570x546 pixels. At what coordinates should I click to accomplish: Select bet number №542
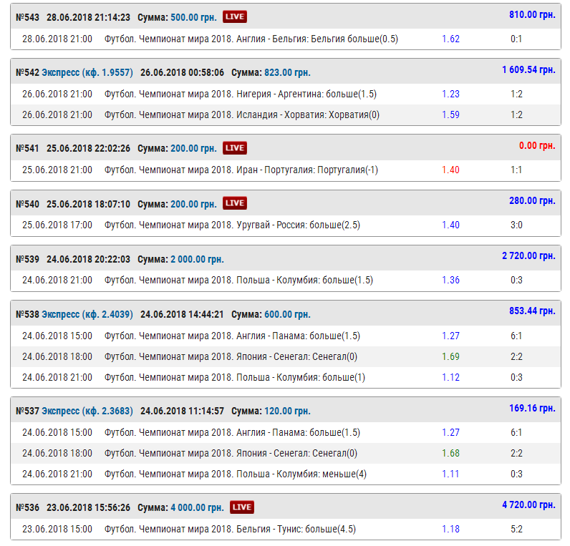click(x=27, y=72)
